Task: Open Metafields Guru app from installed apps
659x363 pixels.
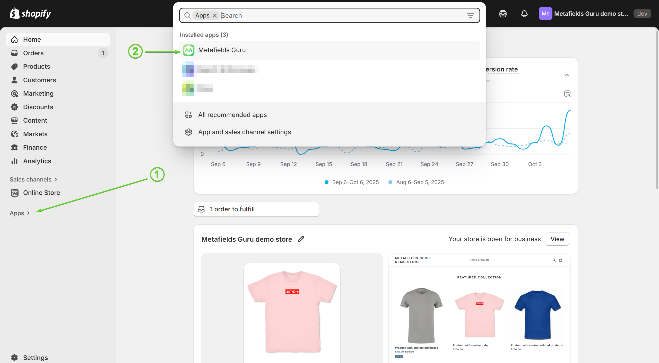Action: [222, 50]
